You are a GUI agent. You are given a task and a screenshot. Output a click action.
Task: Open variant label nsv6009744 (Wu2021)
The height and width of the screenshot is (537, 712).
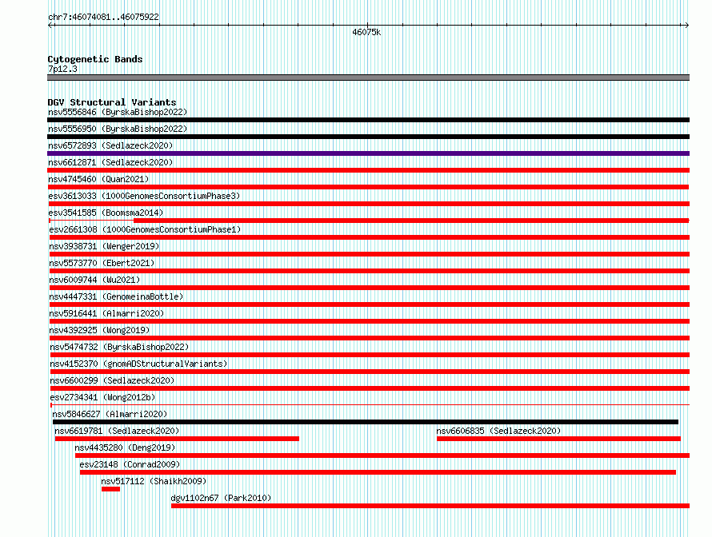(94, 280)
